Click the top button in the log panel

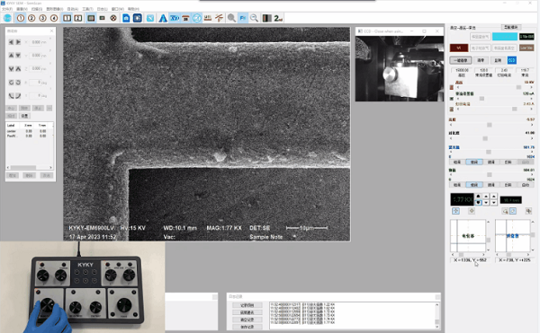pos(247,305)
